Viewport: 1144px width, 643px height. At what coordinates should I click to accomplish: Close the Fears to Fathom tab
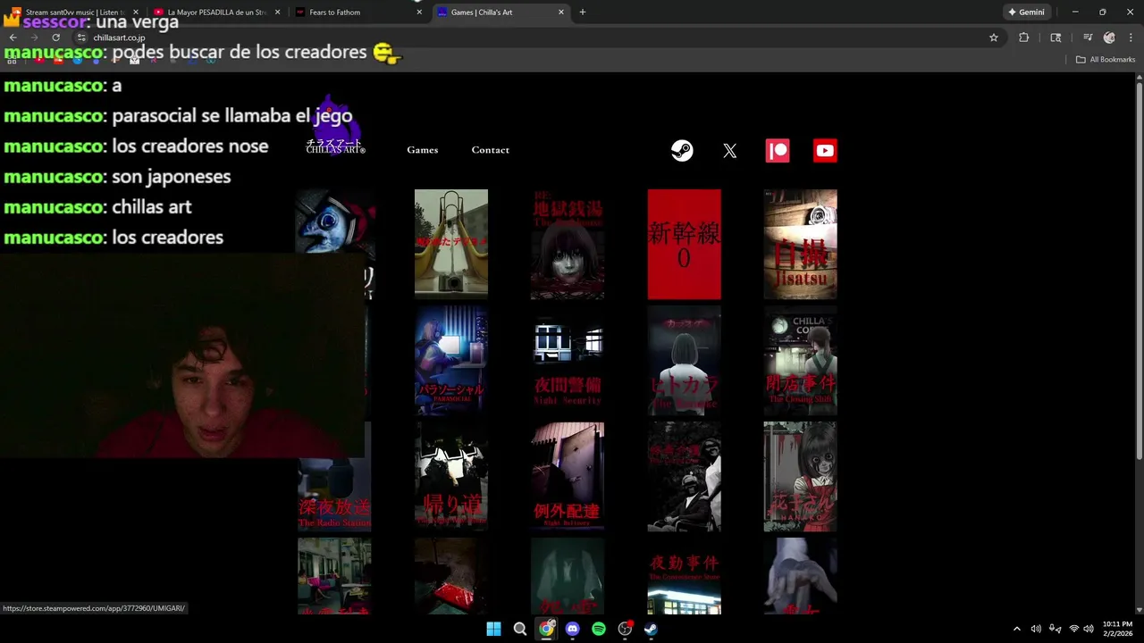pos(418,13)
